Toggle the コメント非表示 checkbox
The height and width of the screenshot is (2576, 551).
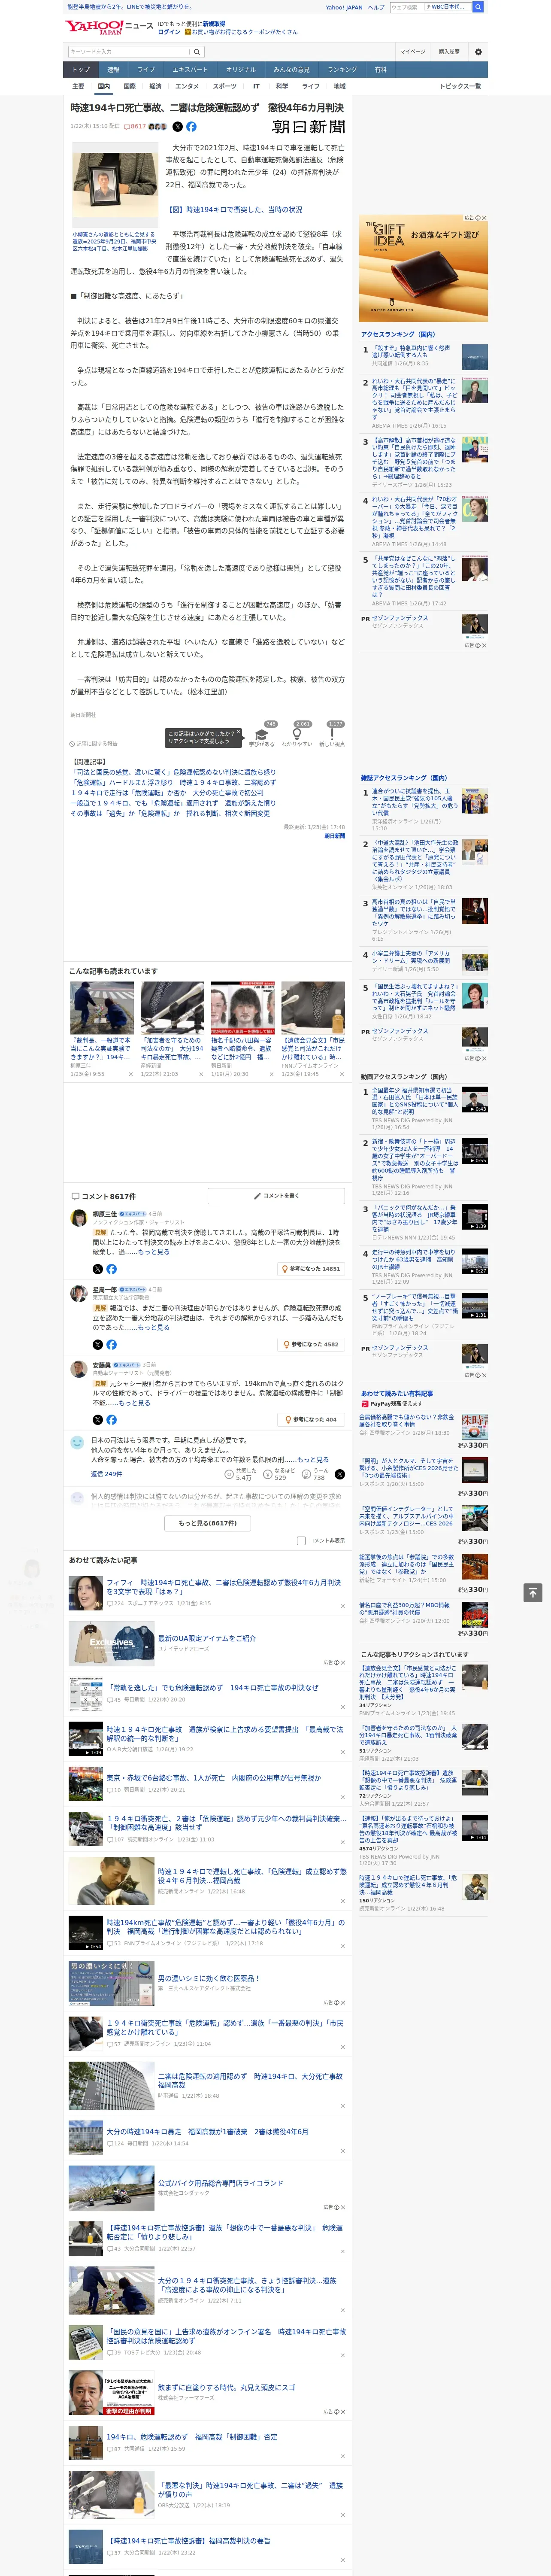tap(301, 1540)
